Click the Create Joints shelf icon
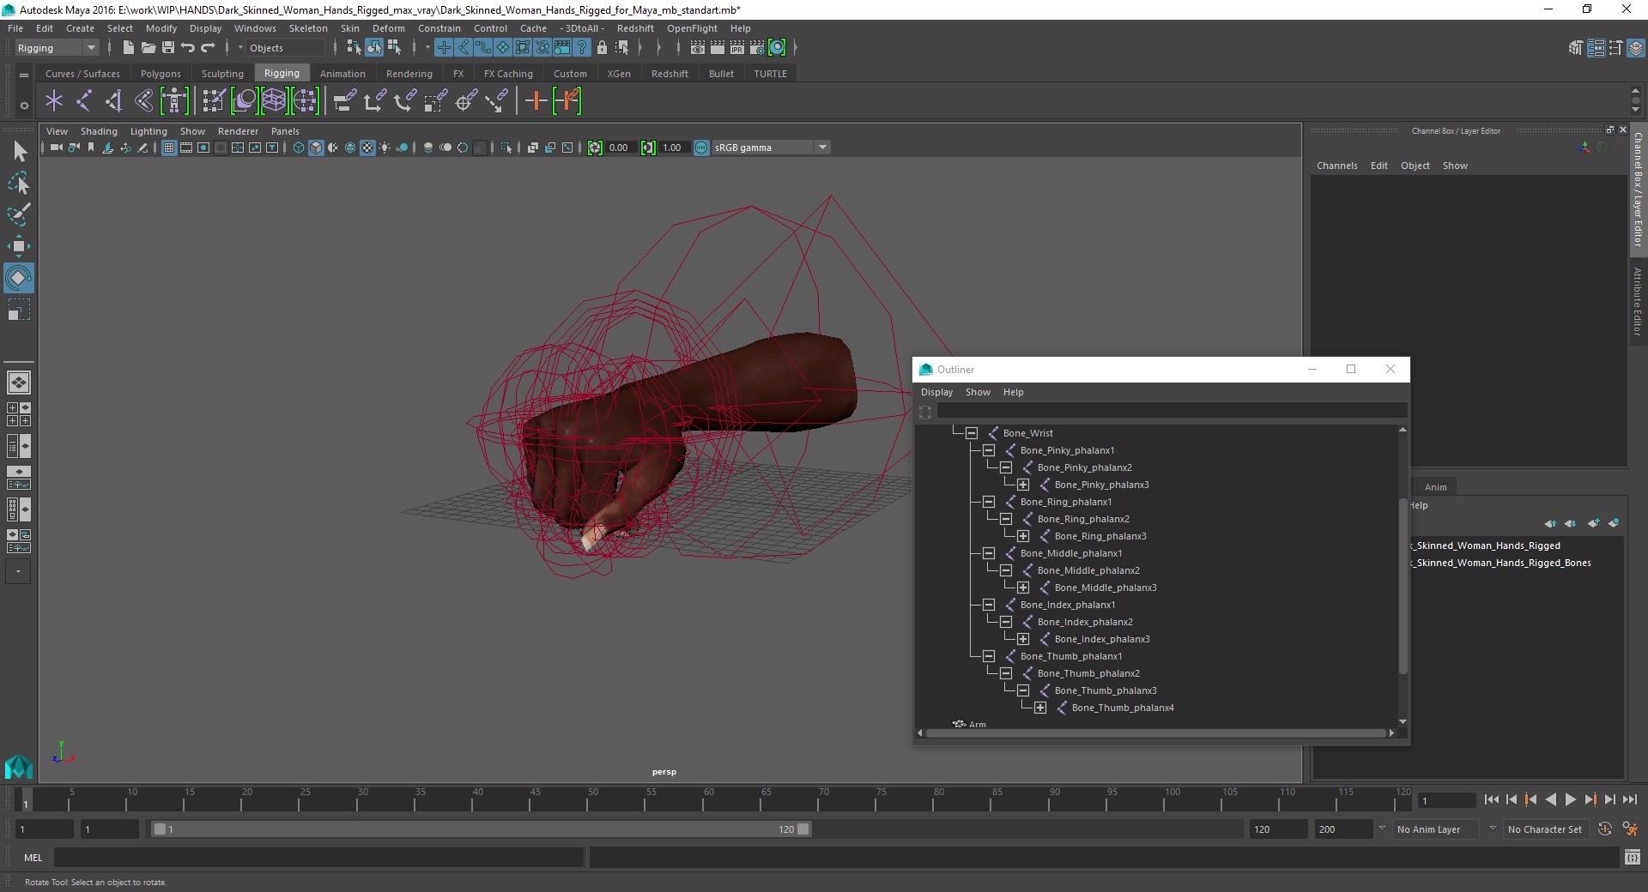 (83, 101)
